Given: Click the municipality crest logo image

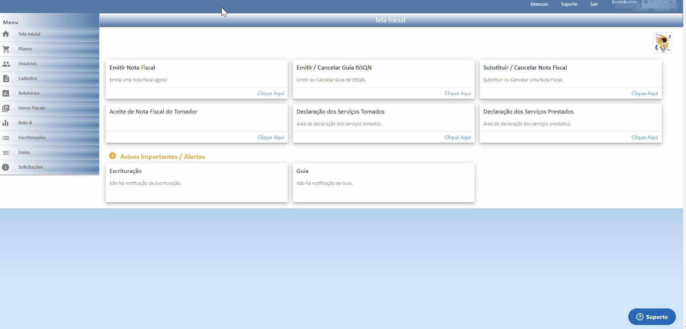Looking at the screenshot, I should pos(663,43).
